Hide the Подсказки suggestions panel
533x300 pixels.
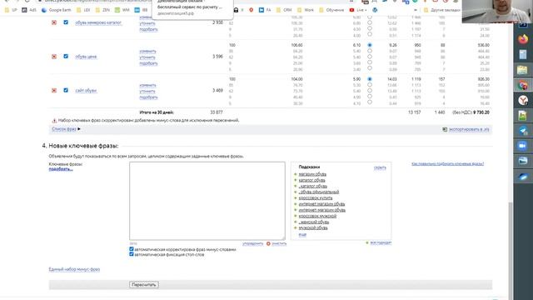[380, 167]
